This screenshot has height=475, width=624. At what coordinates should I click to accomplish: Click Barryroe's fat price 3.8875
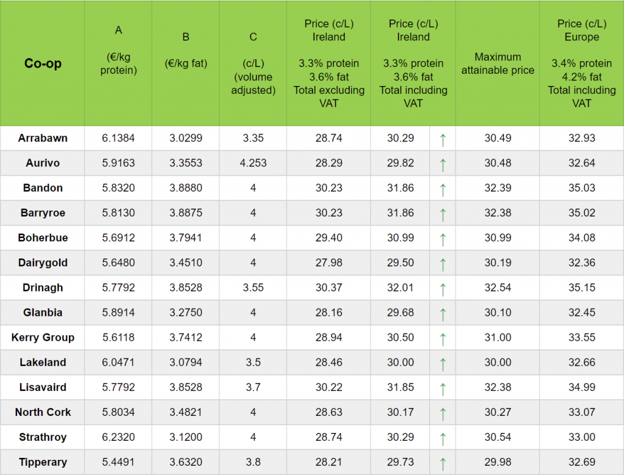186,213
